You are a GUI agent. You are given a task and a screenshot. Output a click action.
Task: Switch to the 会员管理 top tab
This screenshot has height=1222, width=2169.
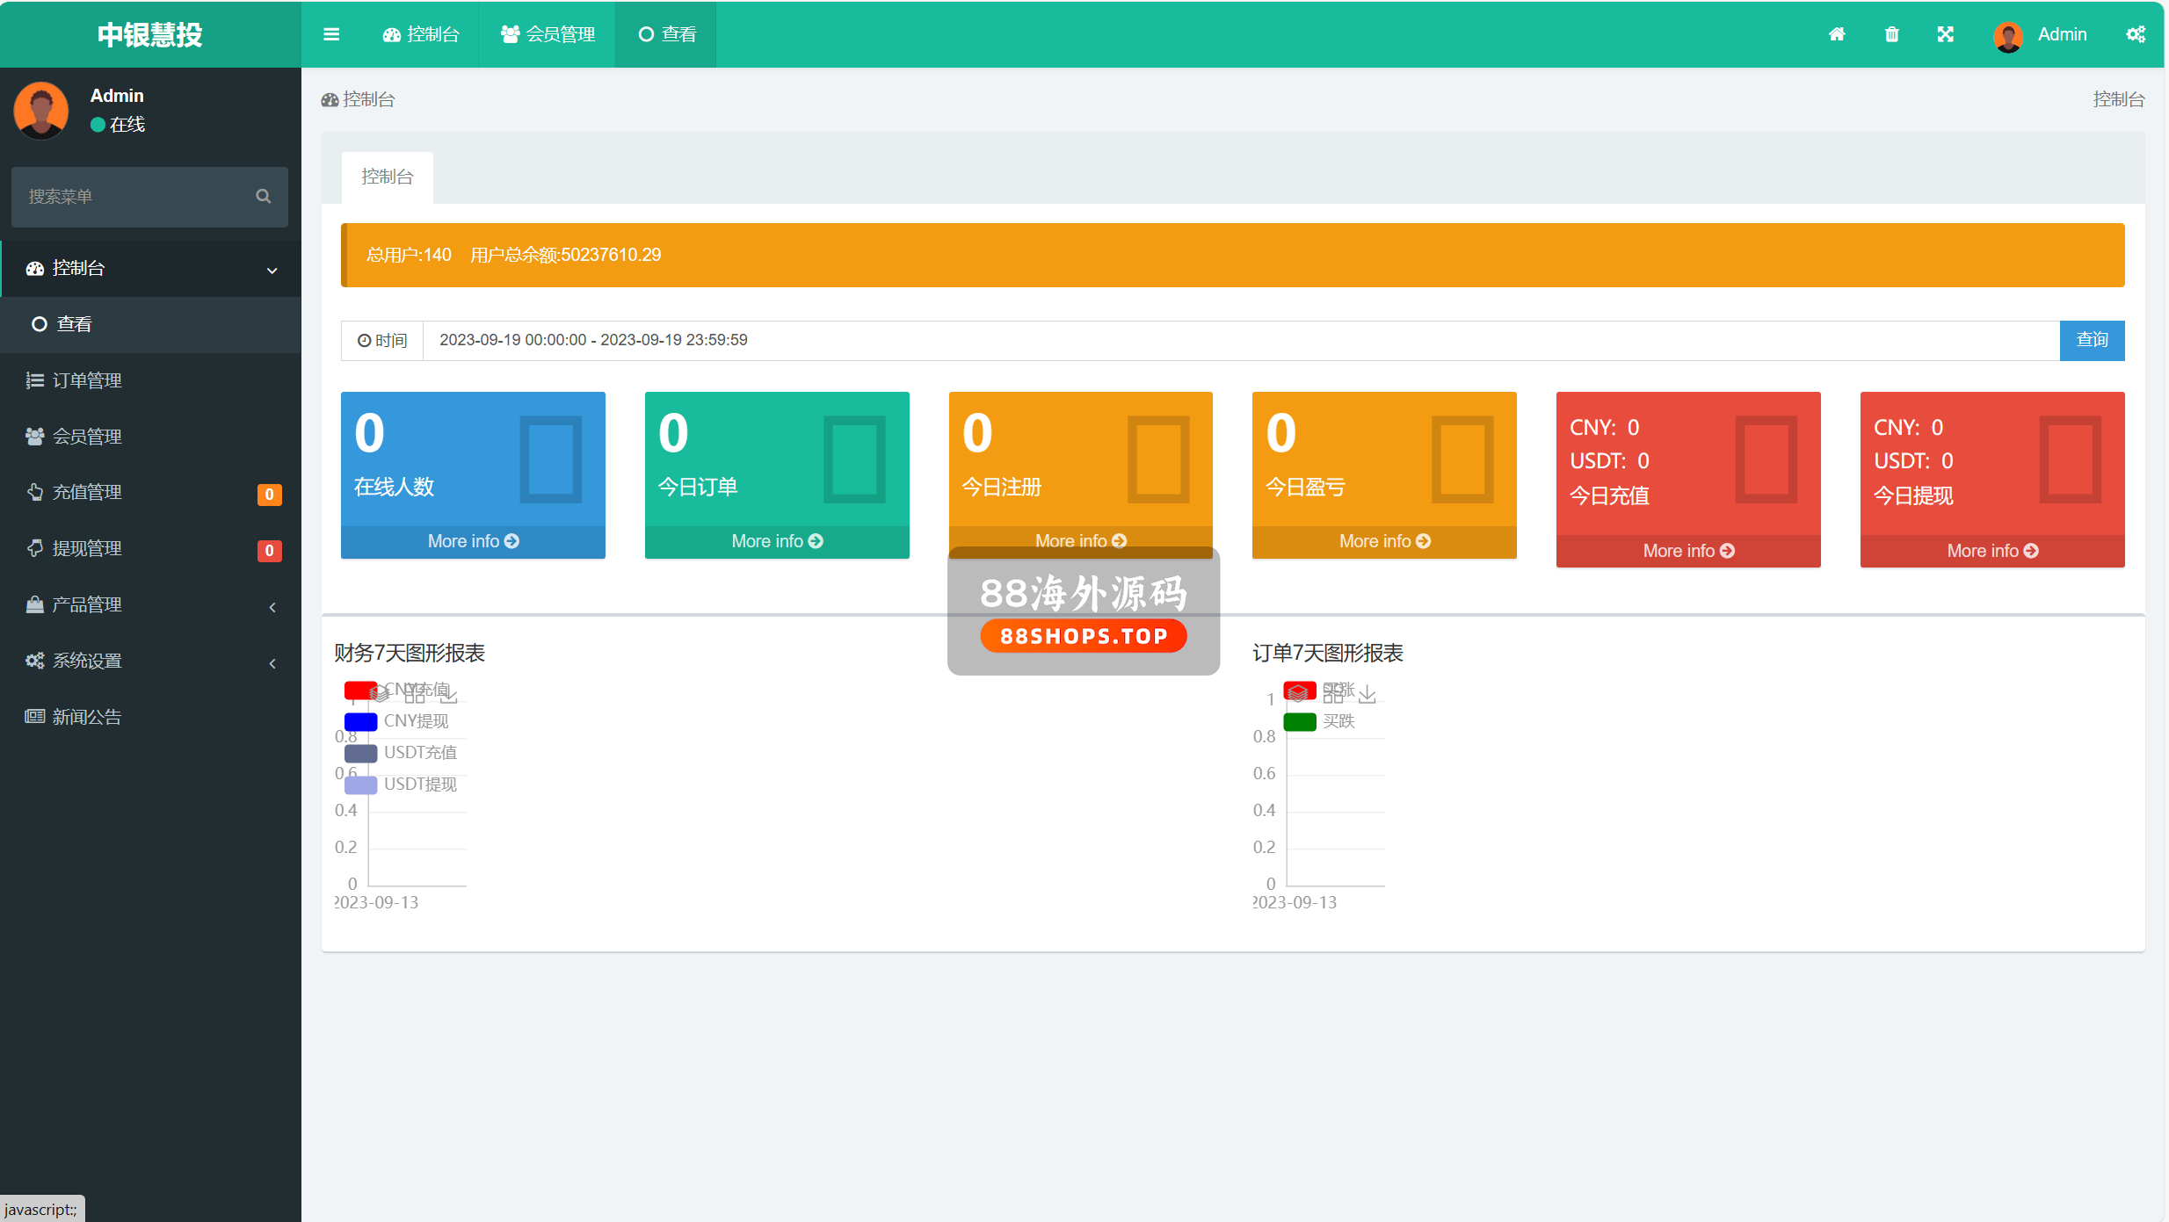pyautogui.click(x=548, y=34)
